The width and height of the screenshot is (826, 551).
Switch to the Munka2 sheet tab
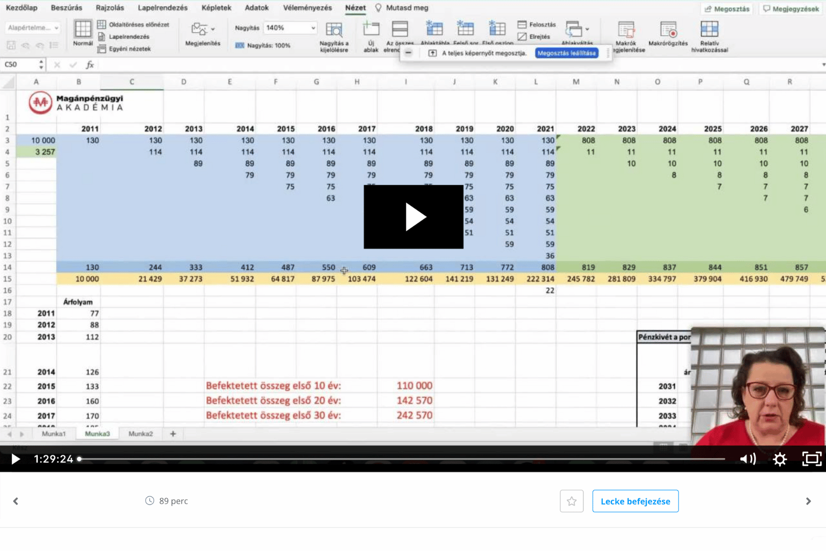click(140, 434)
